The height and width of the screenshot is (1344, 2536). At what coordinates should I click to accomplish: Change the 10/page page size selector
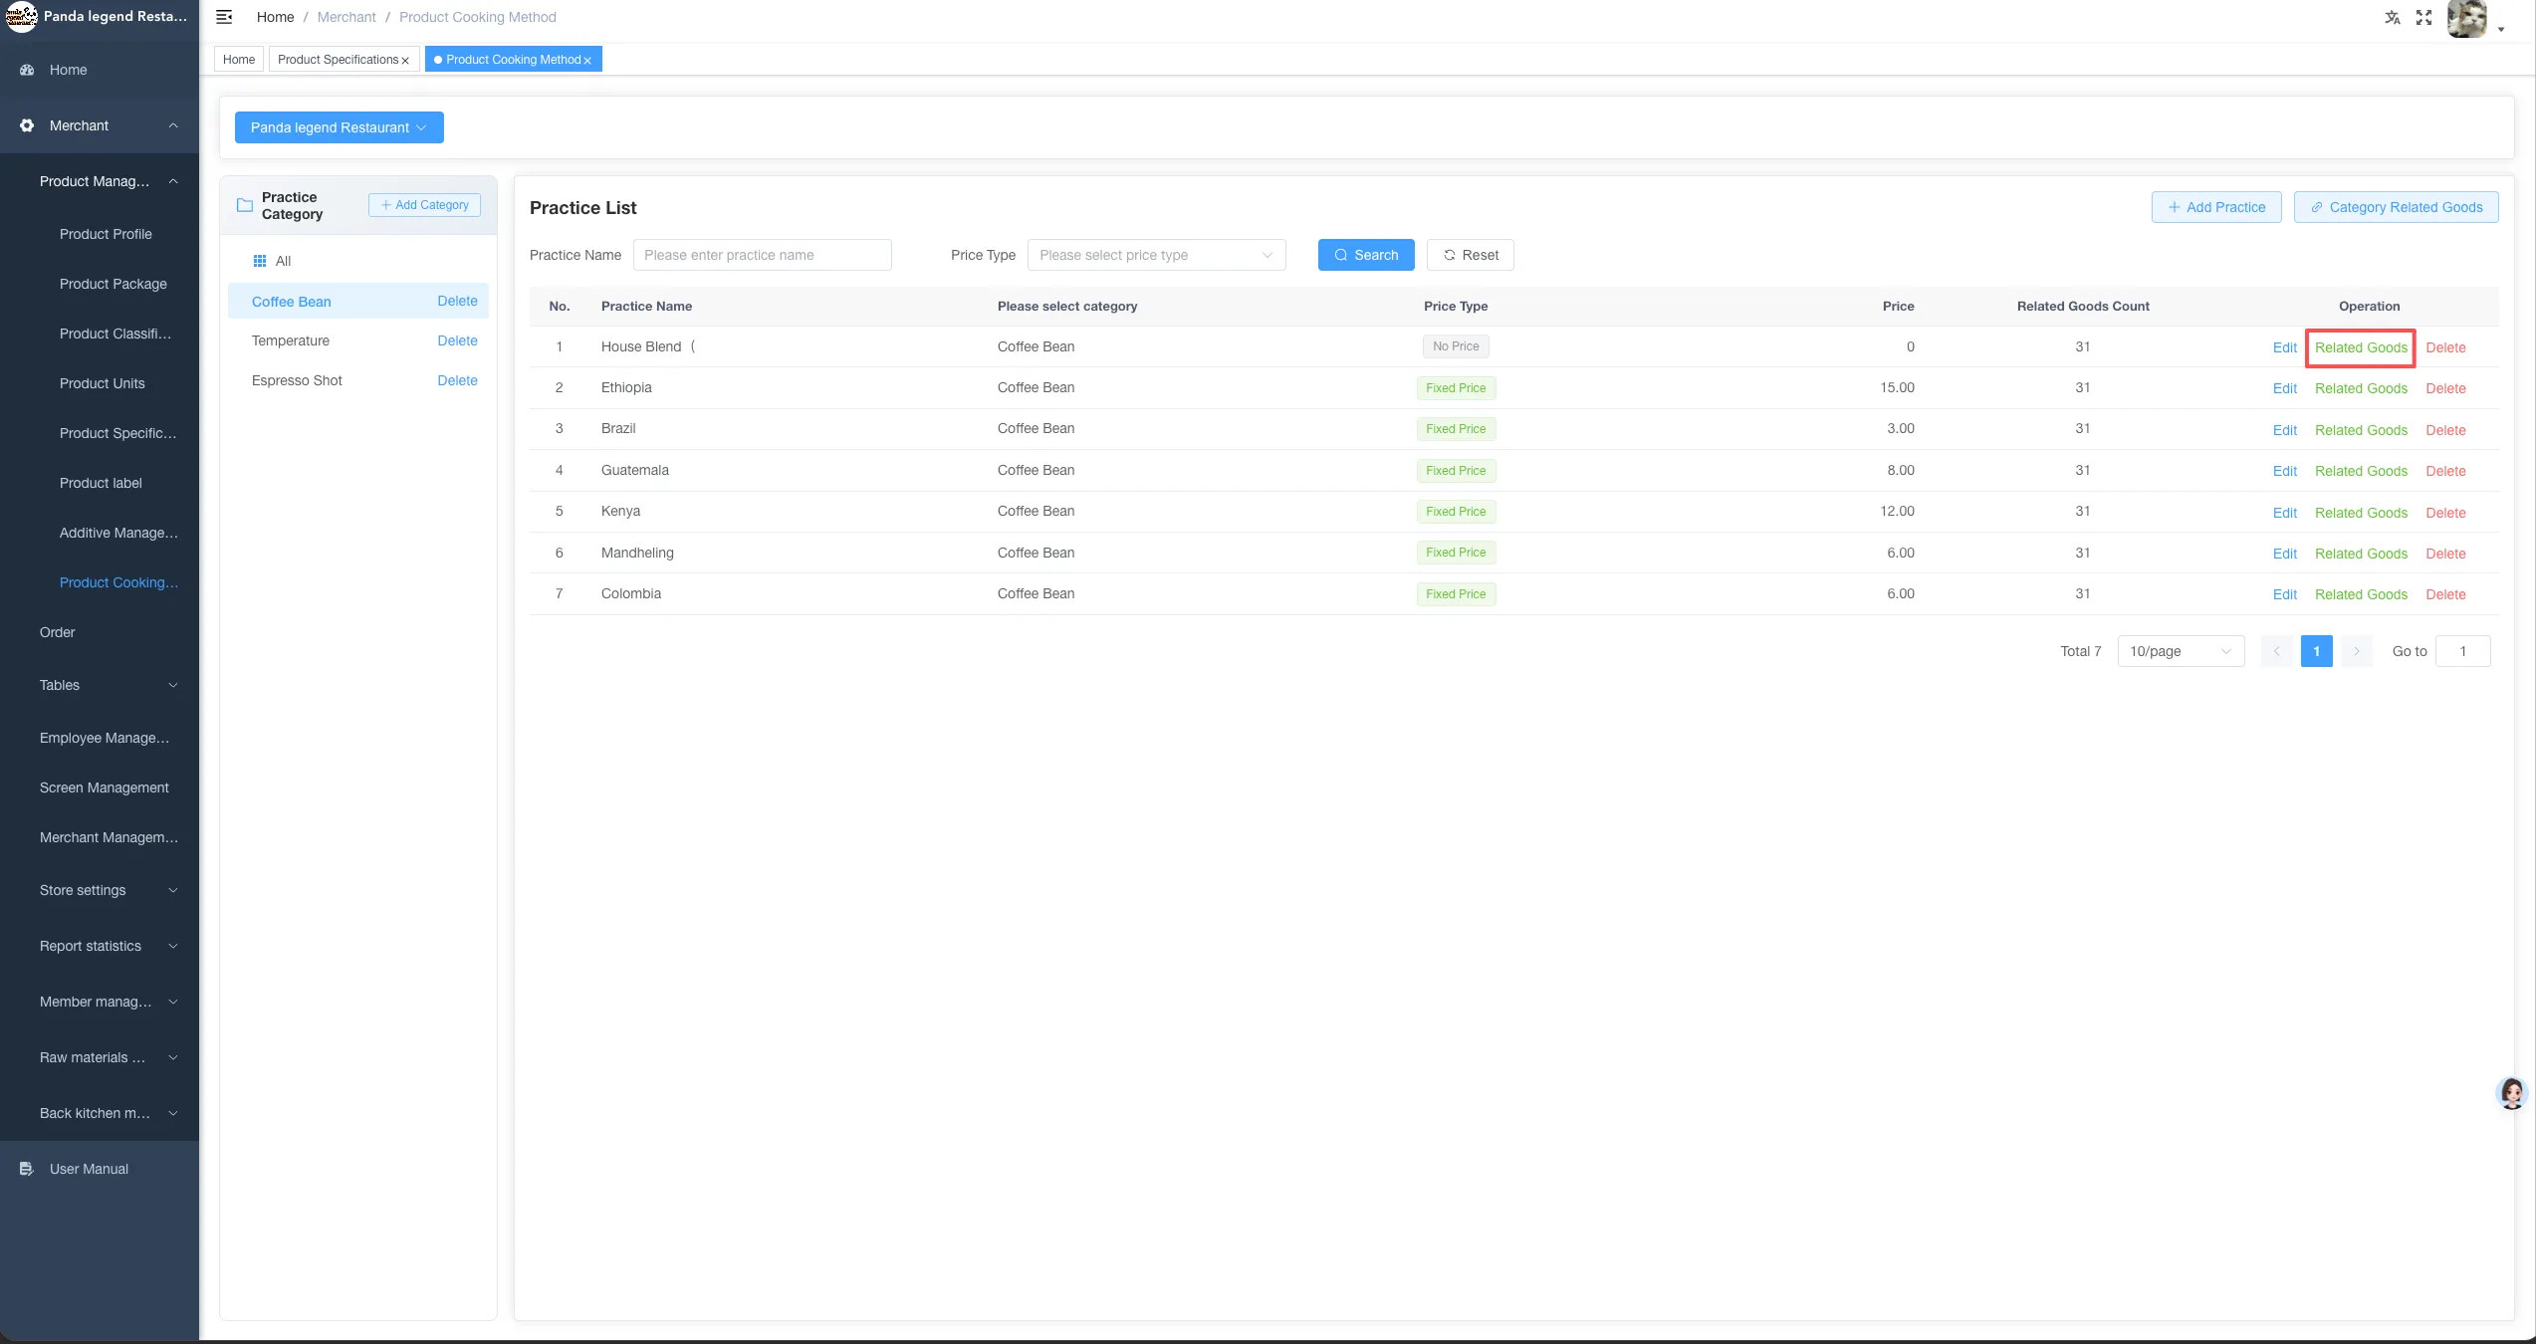coord(2181,651)
